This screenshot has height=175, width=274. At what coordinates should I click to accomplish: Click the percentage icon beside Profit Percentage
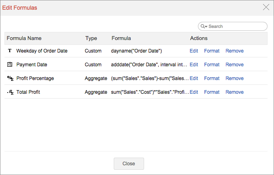[x=10, y=78]
